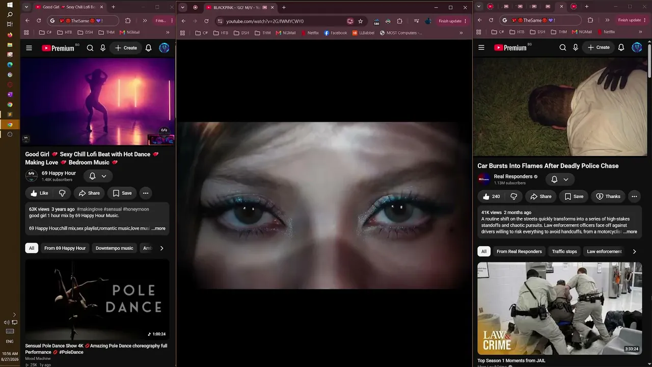652x367 pixels.
Task: Open notifications bell in right window header
Action: coord(621,47)
